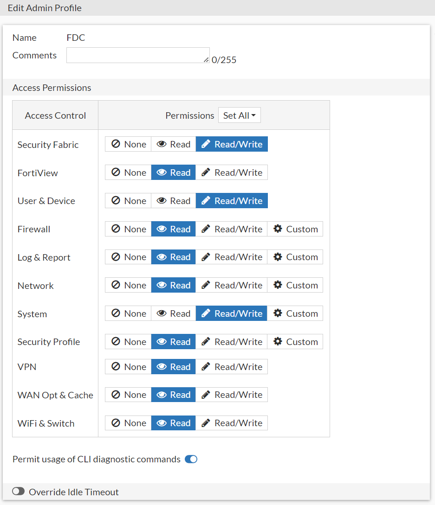
Task: Click the eye icon in User & Device row
Action: click(162, 201)
